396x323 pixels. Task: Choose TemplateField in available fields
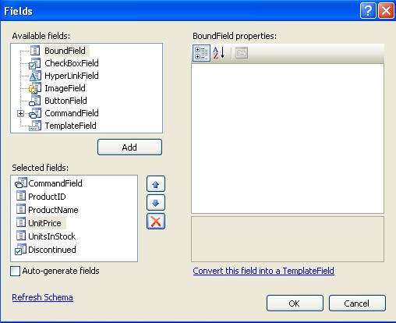tap(70, 126)
